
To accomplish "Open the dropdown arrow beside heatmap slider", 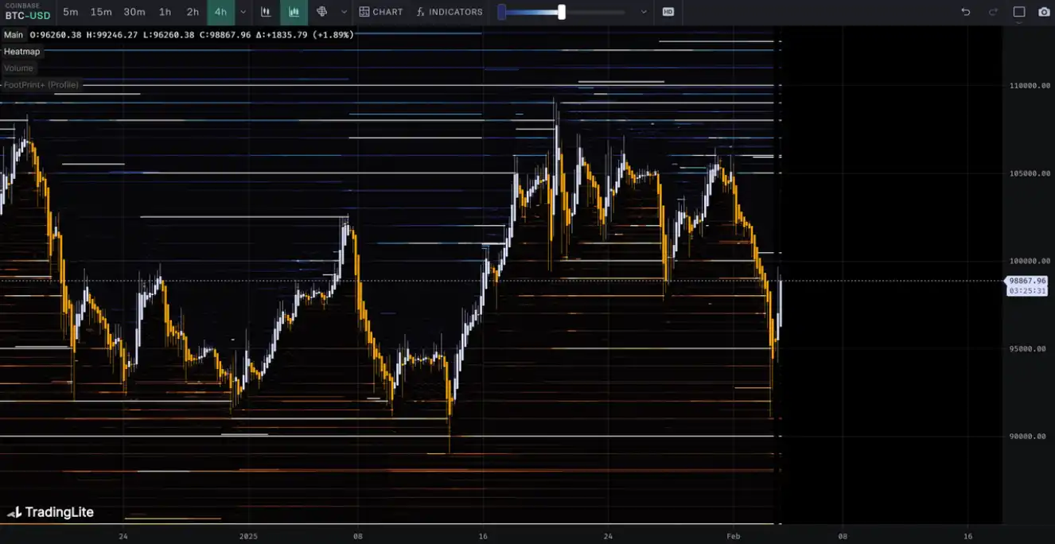I will (x=644, y=12).
